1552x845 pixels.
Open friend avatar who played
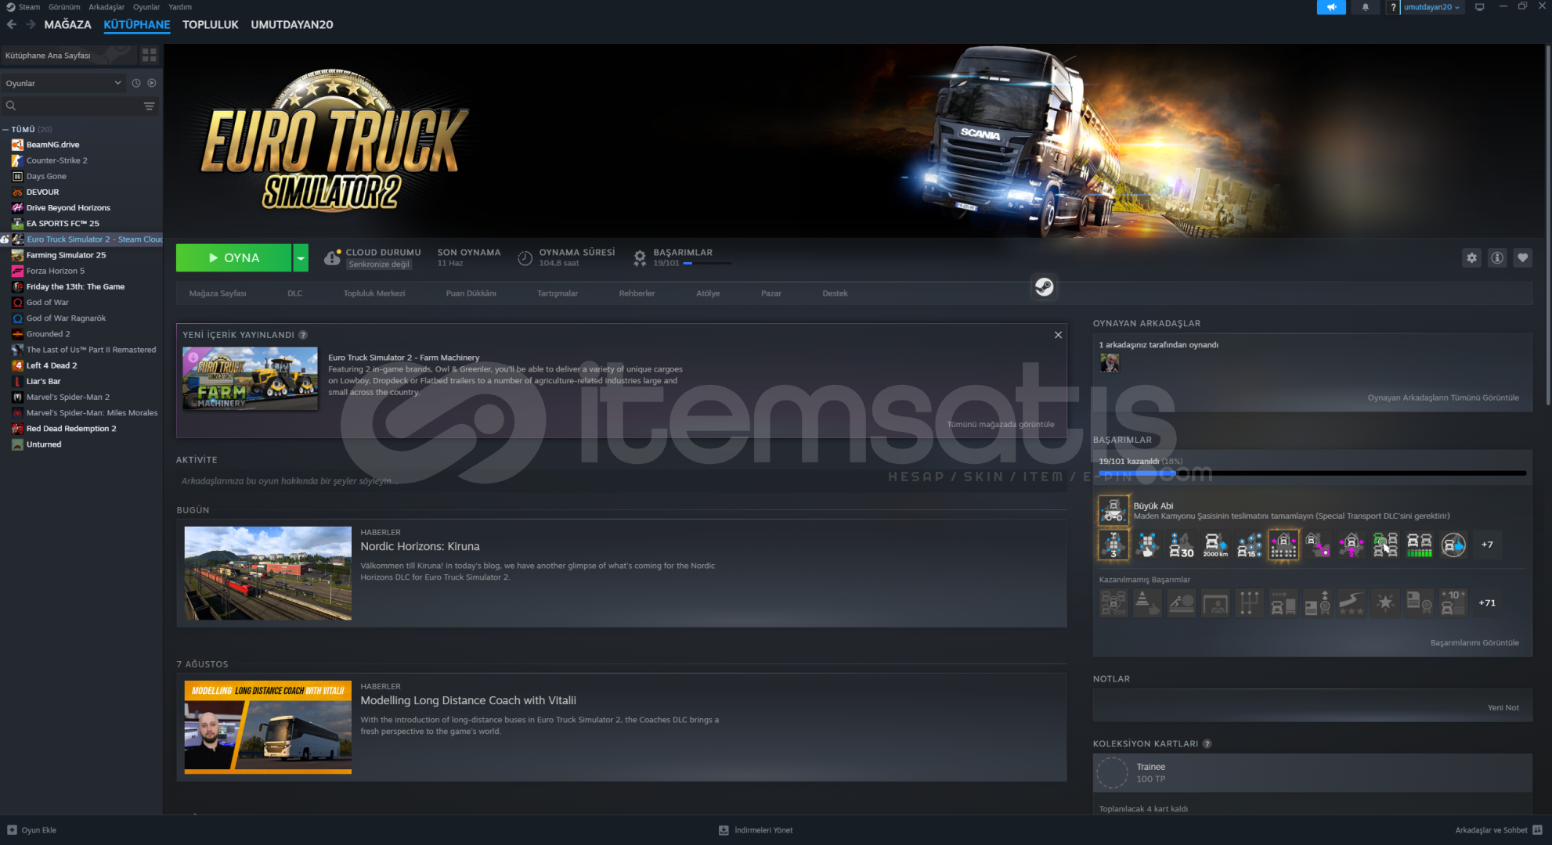pos(1109,362)
